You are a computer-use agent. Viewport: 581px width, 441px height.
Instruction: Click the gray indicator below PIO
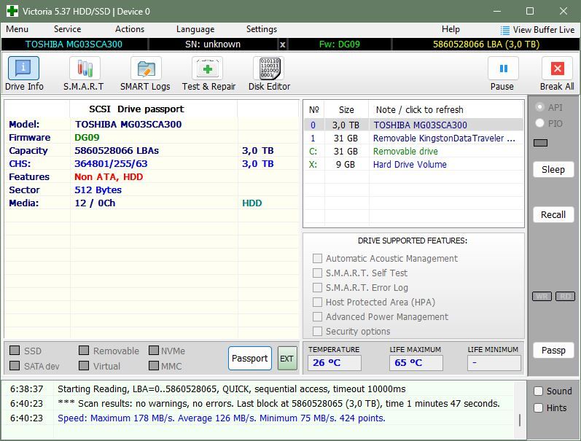[x=541, y=143]
